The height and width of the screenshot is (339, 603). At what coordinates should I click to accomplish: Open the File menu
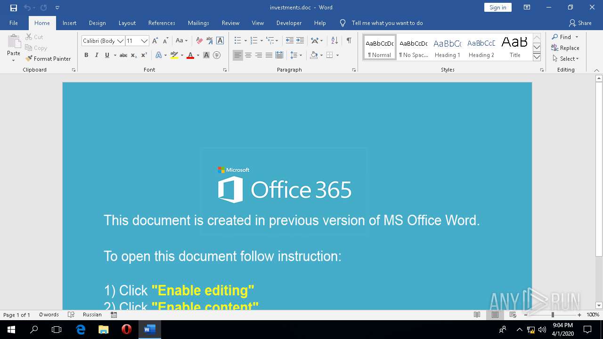click(x=14, y=23)
